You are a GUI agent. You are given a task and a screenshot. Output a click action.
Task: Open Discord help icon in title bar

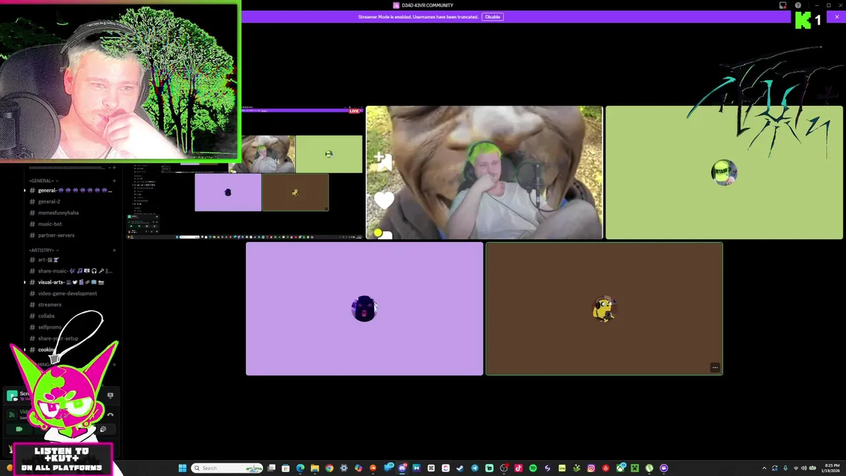click(798, 5)
